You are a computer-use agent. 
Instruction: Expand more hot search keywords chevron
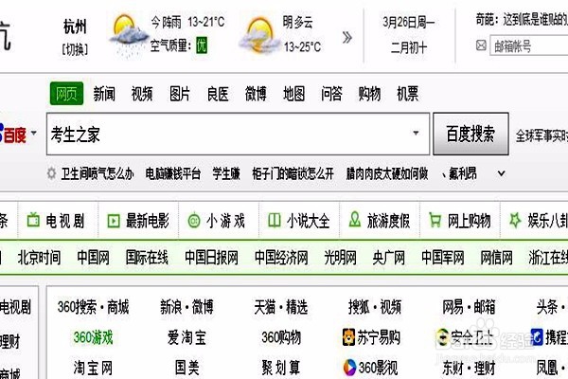tap(502, 173)
